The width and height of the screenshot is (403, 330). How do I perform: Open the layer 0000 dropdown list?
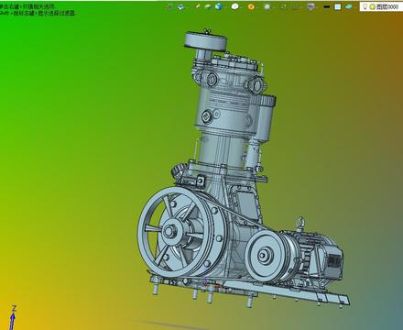point(381,6)
